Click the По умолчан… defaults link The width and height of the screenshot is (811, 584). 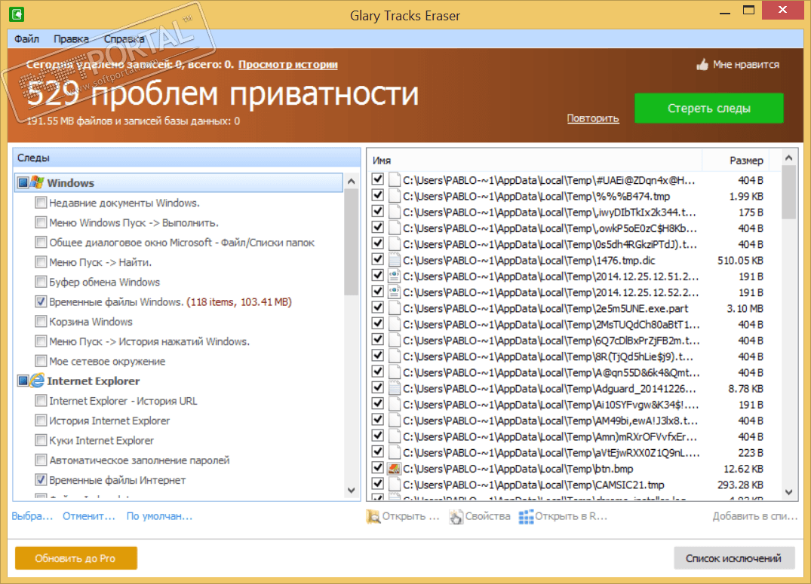click(x=159, y=516)
